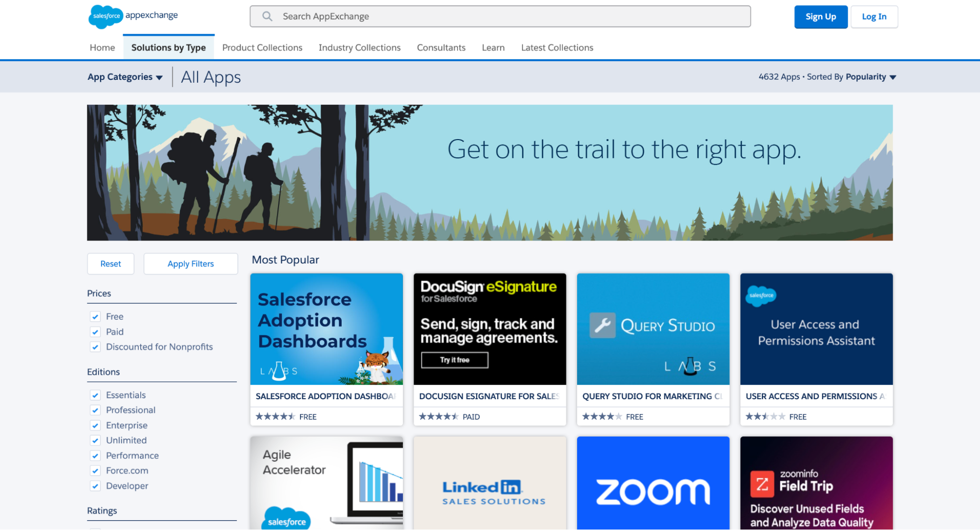
Task: Click the Ratings filter heading
Action: (102, 511)
